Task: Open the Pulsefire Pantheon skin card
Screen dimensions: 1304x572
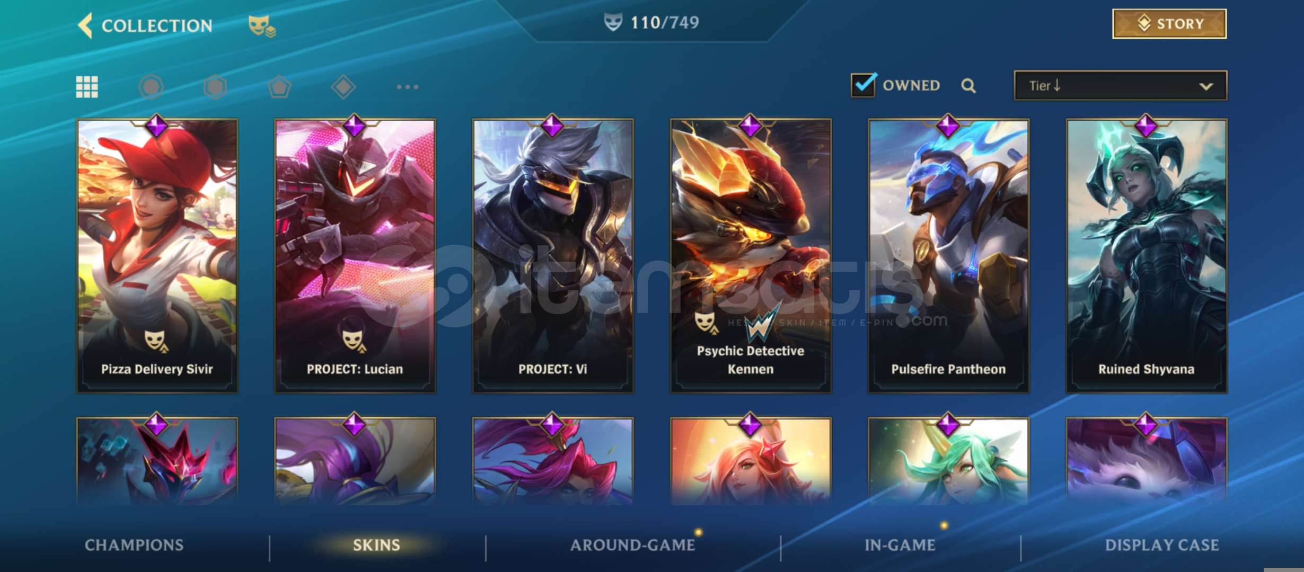Action: pyautogui.click(x=948, y=256)
